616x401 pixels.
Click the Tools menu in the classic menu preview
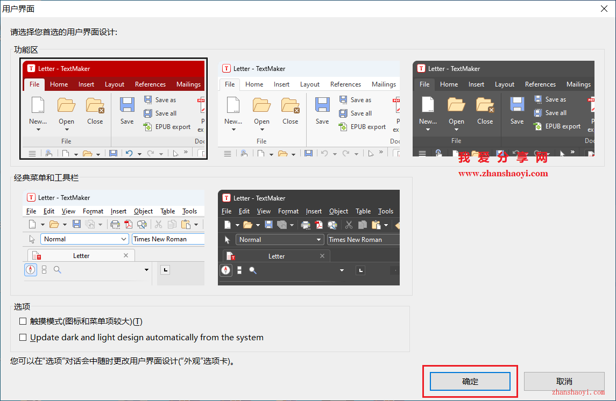click(x=190, y=211)
